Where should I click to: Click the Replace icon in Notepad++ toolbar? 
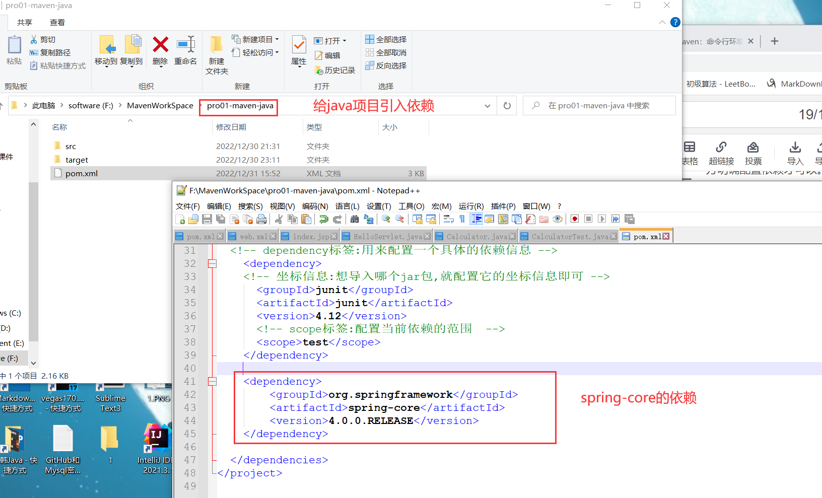coord(369,219)
